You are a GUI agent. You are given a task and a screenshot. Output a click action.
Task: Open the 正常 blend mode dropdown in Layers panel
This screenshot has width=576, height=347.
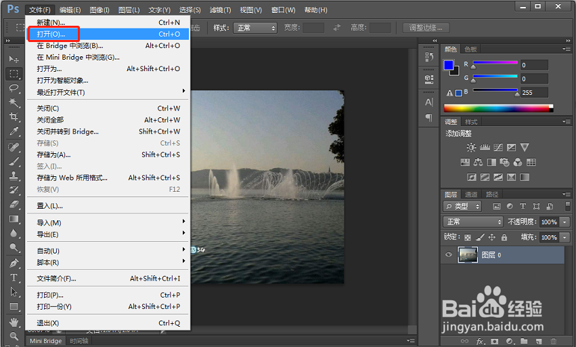(x=473, y=222)
